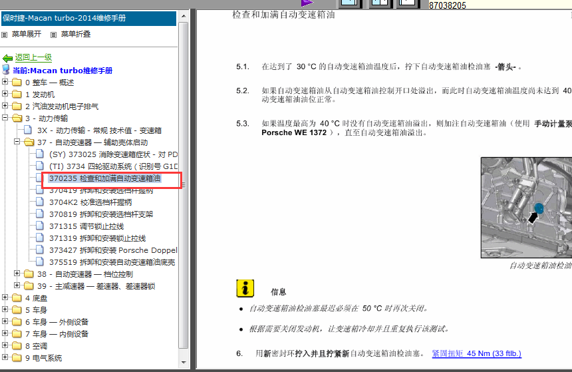Open (TI) 3734 四轮驱动系统 page
572x372 pixels.
(x=113, y=166)
